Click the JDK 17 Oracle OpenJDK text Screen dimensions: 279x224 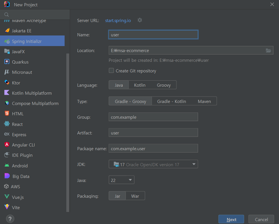click(150, 165)
